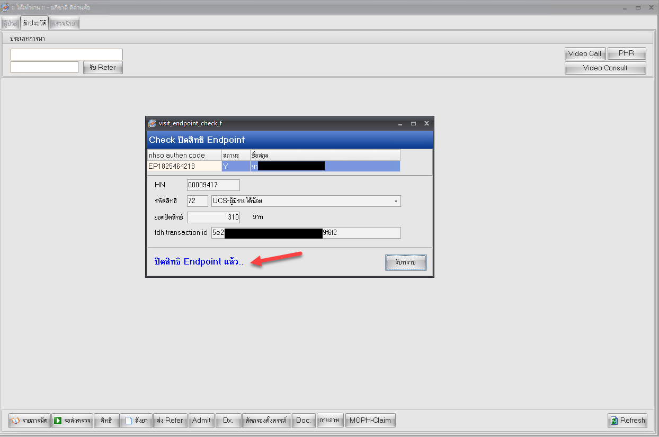Click the HN input field
Viewport: 659px width, 437px height.
[213, 185]
